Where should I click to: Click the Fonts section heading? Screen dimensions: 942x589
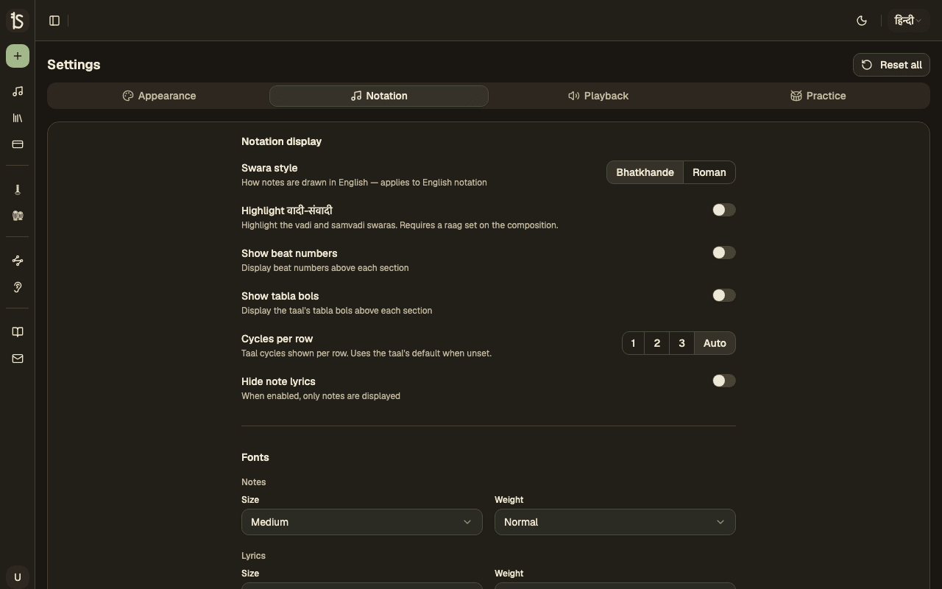tap(255, 457)
